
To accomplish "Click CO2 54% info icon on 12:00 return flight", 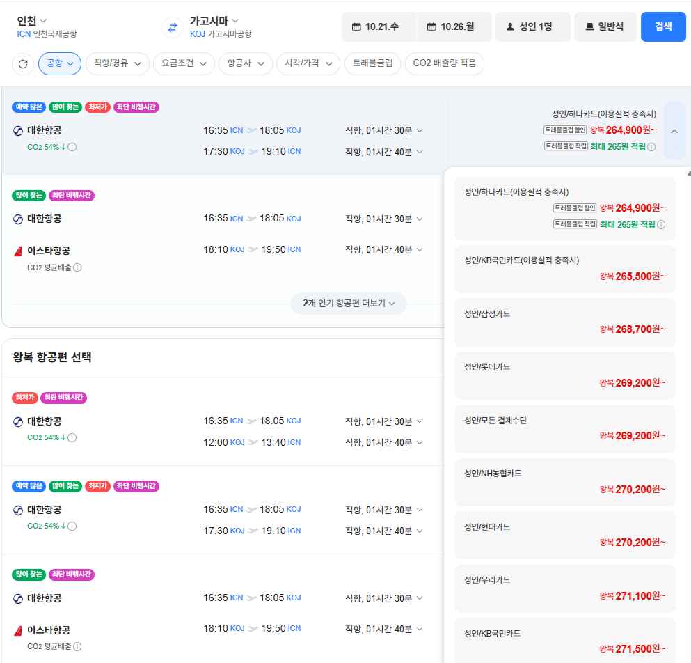I will (72, 437).
